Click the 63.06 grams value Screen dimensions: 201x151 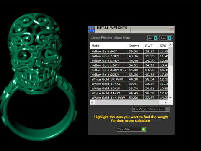click(133, 75)
